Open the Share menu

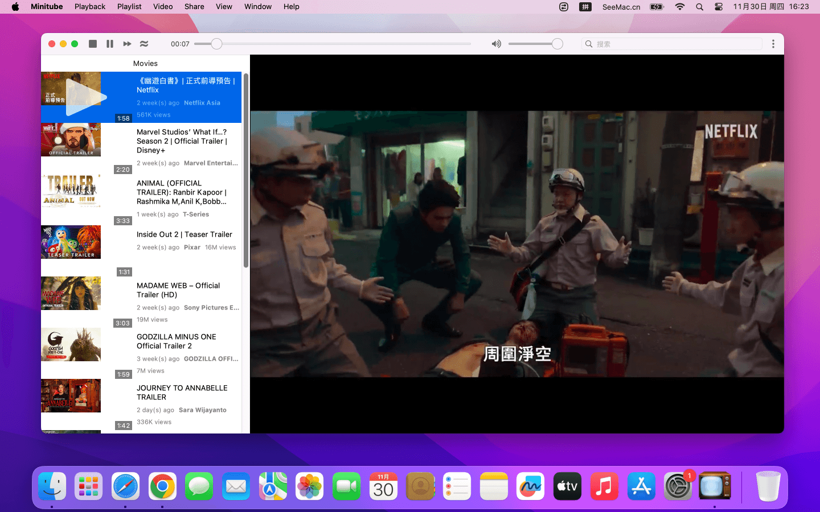click(x=194, y=7)
